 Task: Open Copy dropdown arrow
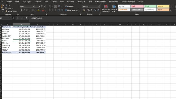pyautogui.click(x=13, y=8)
